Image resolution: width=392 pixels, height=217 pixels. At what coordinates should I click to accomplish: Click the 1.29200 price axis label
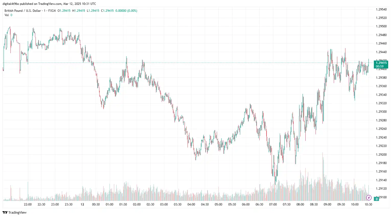pos(381,155)
